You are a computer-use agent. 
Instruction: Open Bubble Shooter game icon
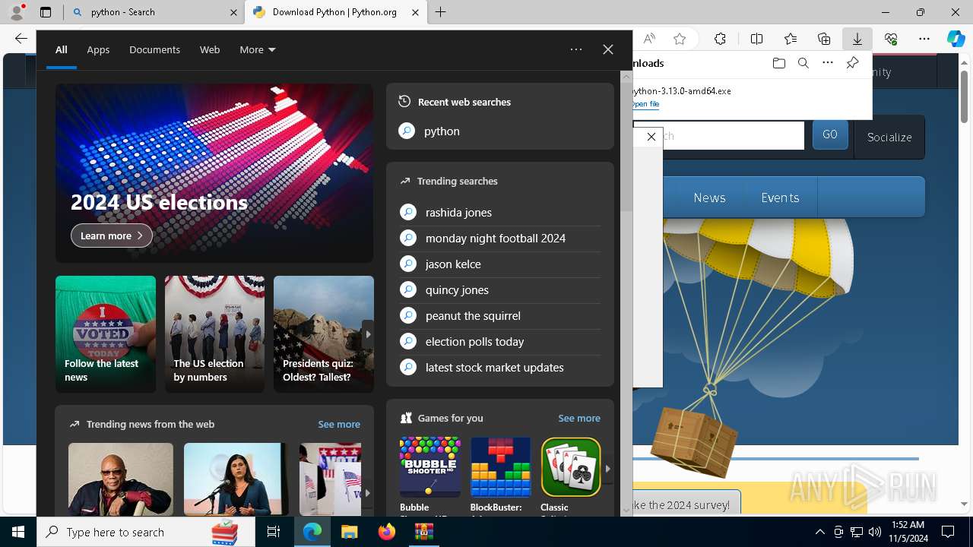pos(430,467)
